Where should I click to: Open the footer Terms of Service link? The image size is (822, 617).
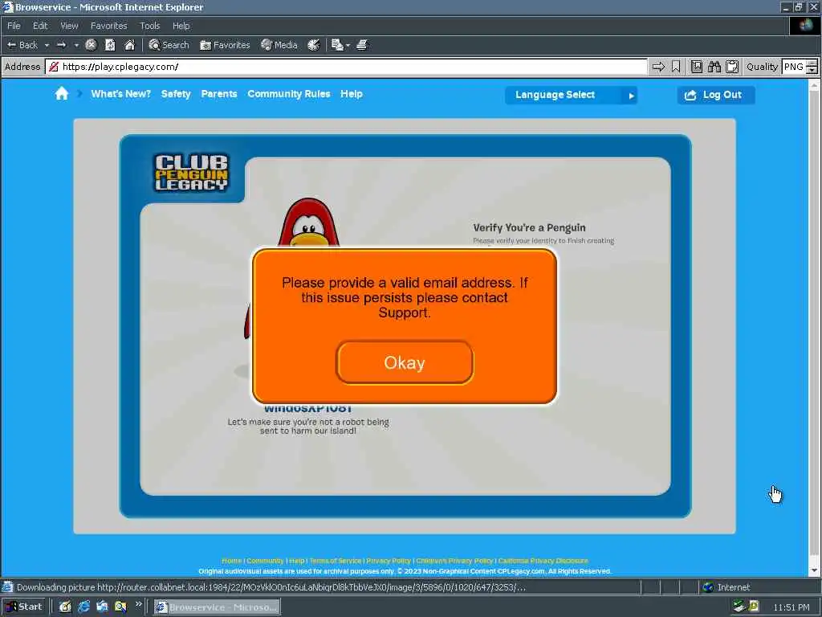tap(335, 561)
